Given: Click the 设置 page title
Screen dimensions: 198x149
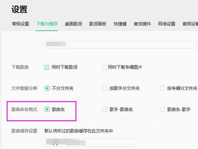Looking at the screenshot, I should (19, 9).
